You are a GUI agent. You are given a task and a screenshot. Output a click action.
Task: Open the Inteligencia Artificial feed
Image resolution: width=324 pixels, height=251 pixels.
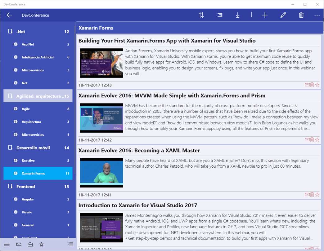(x=38, y=57)
